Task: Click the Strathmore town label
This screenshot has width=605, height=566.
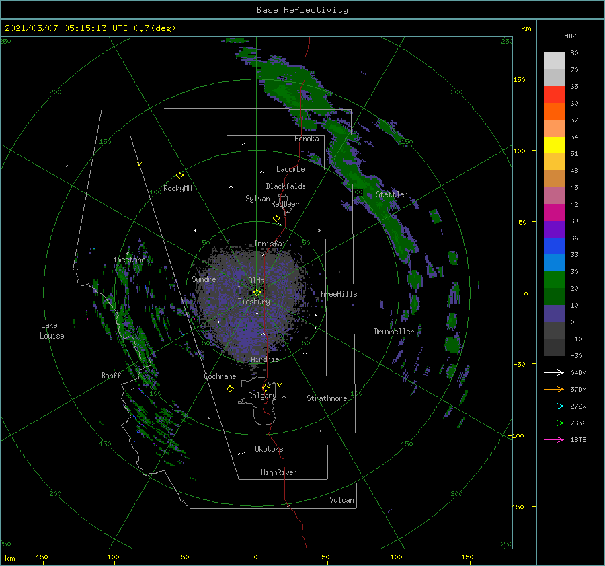Action: (327, 398)
